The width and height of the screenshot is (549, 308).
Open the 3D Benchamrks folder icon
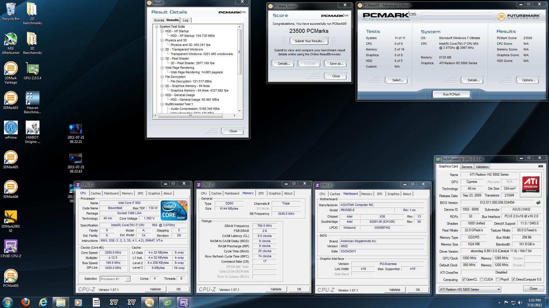point(32,43)
